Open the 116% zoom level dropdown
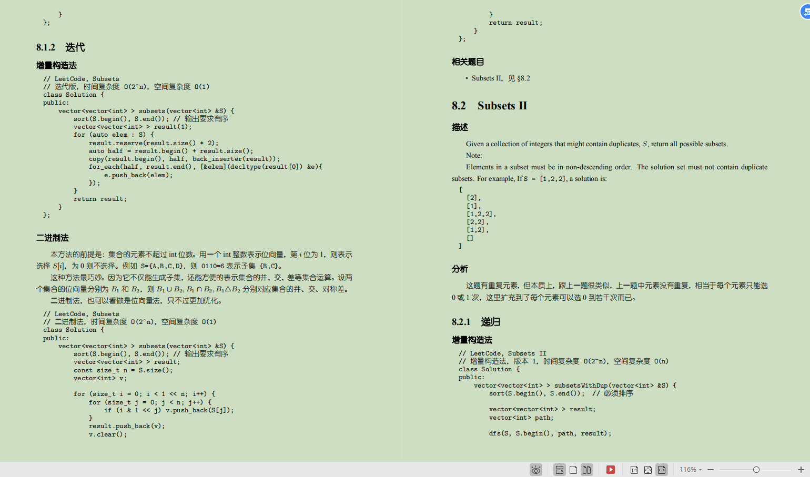810x477 pixels. pos(690,470)
